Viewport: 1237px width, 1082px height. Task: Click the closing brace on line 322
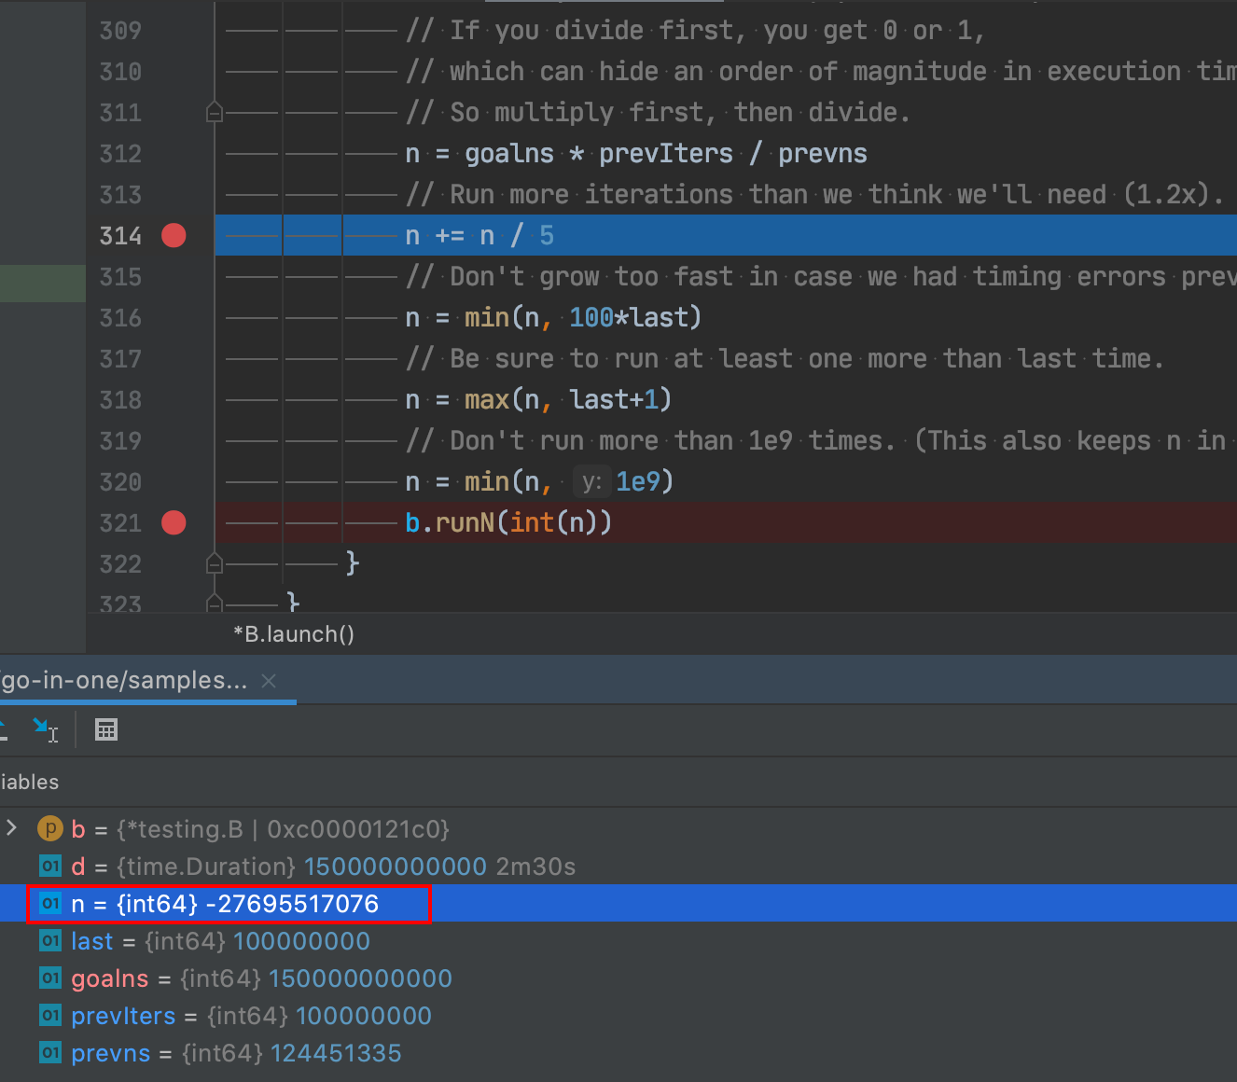click(353, 563)
